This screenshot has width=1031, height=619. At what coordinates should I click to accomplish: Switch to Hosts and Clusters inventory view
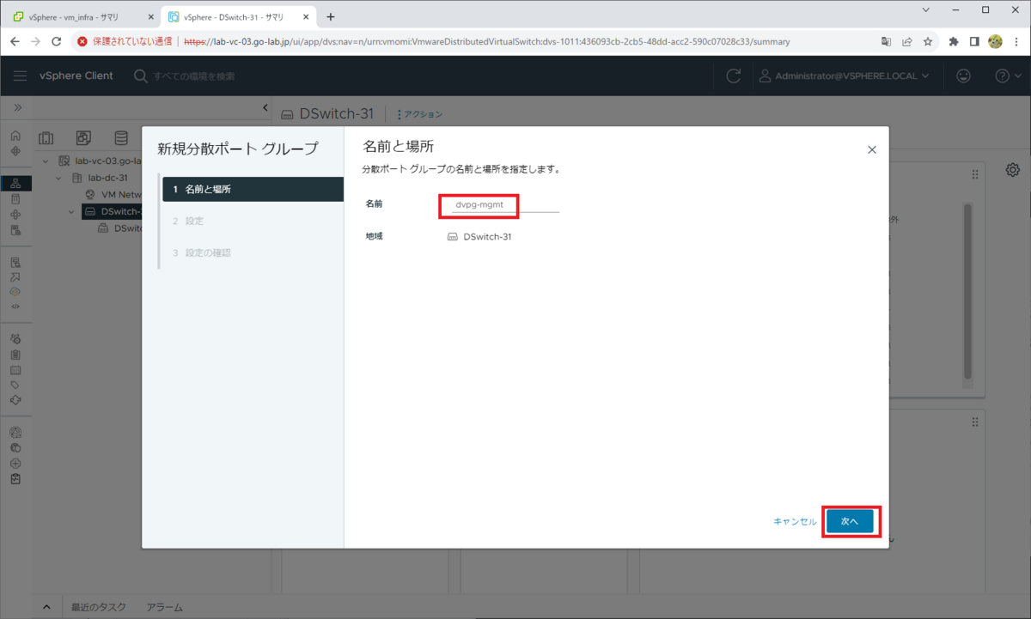tap(46, 138)
